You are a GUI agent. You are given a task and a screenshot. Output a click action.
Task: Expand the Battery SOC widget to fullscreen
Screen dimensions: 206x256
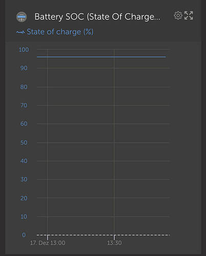point(189,15)
